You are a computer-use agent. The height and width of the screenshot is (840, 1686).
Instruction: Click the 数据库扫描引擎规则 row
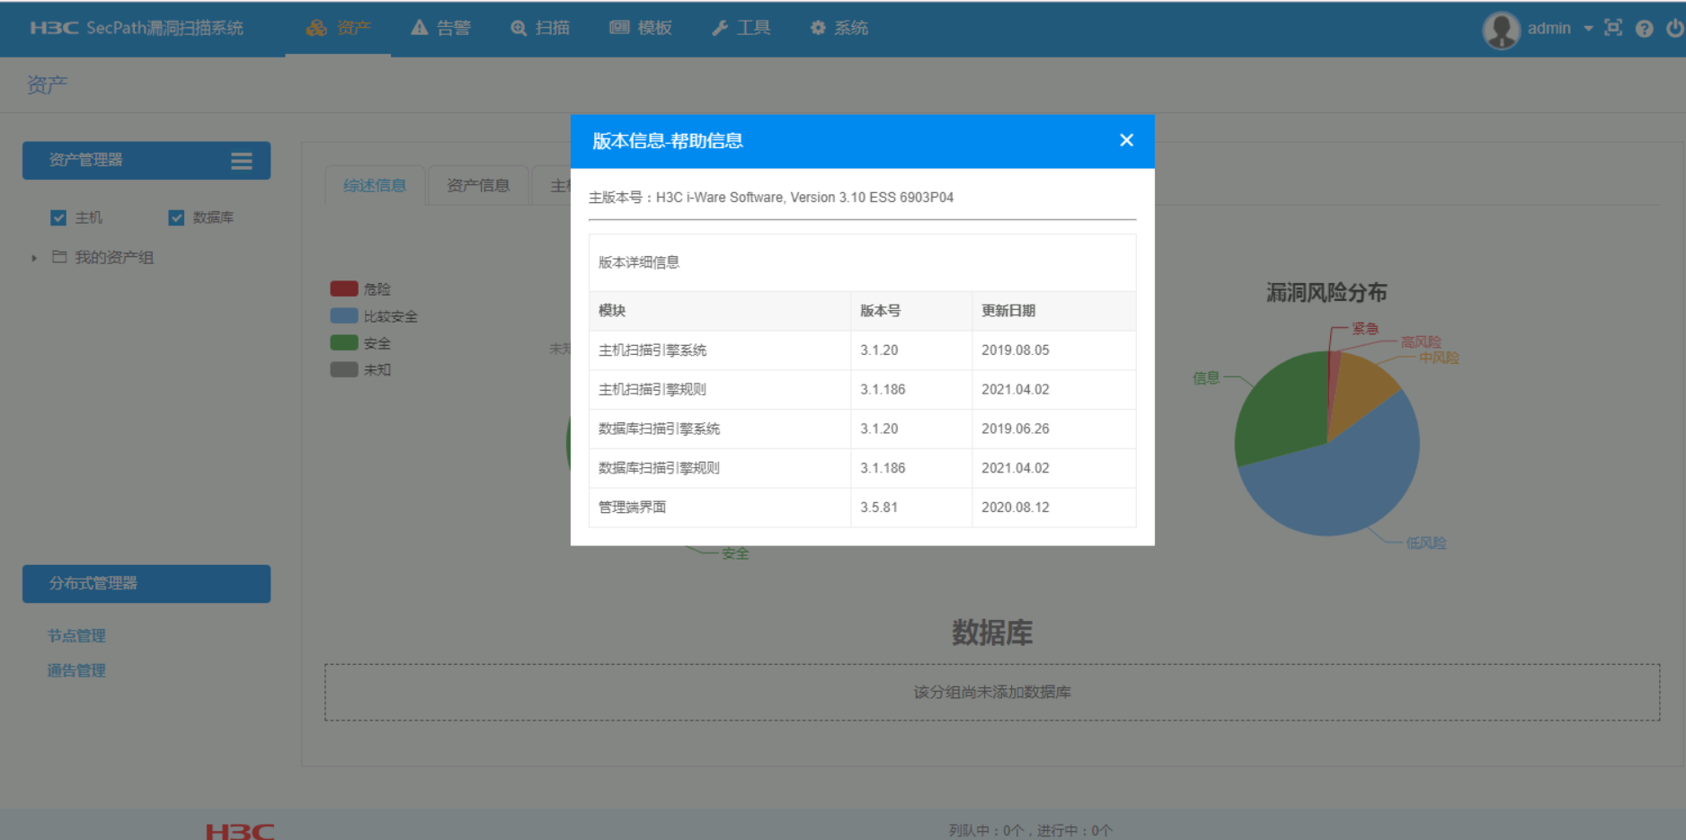pos(862,468)
